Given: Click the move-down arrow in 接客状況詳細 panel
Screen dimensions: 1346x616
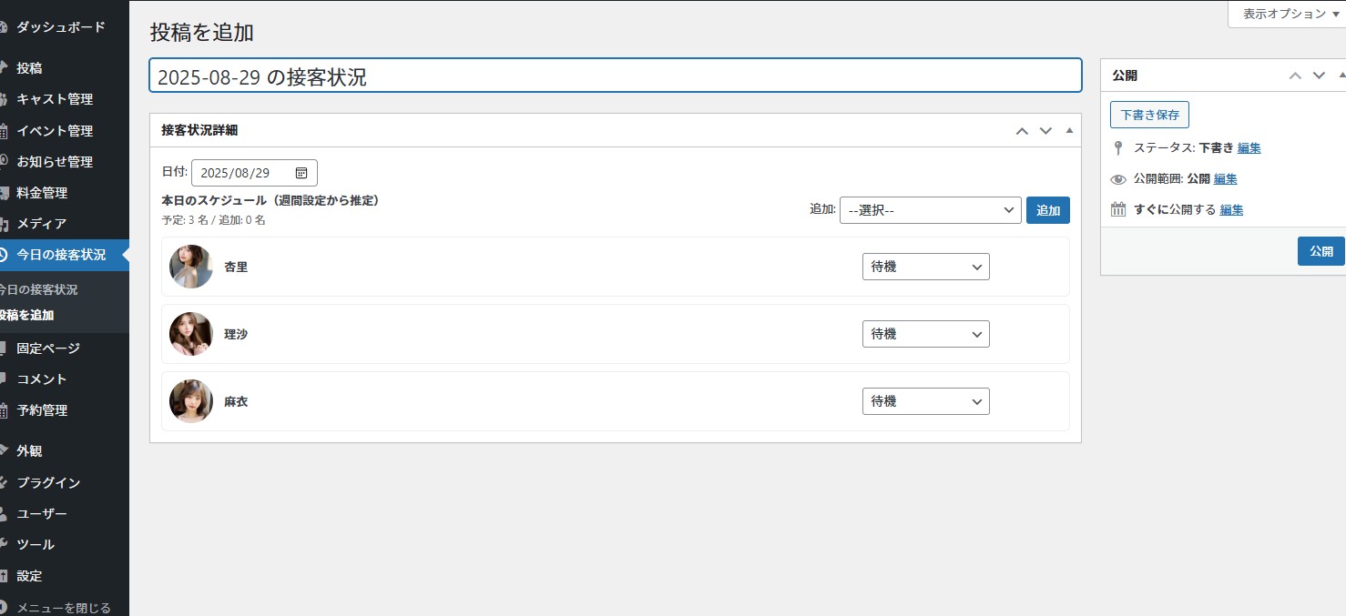Looking at the screenshot, I should pos(1045,131).
